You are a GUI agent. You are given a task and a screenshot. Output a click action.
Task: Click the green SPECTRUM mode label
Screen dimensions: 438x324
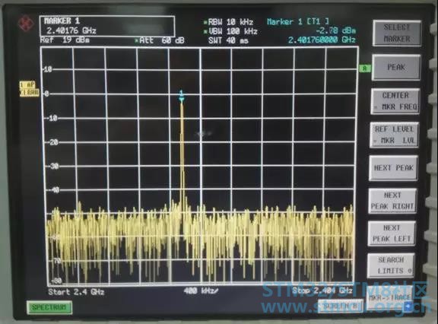pos(49,307)
